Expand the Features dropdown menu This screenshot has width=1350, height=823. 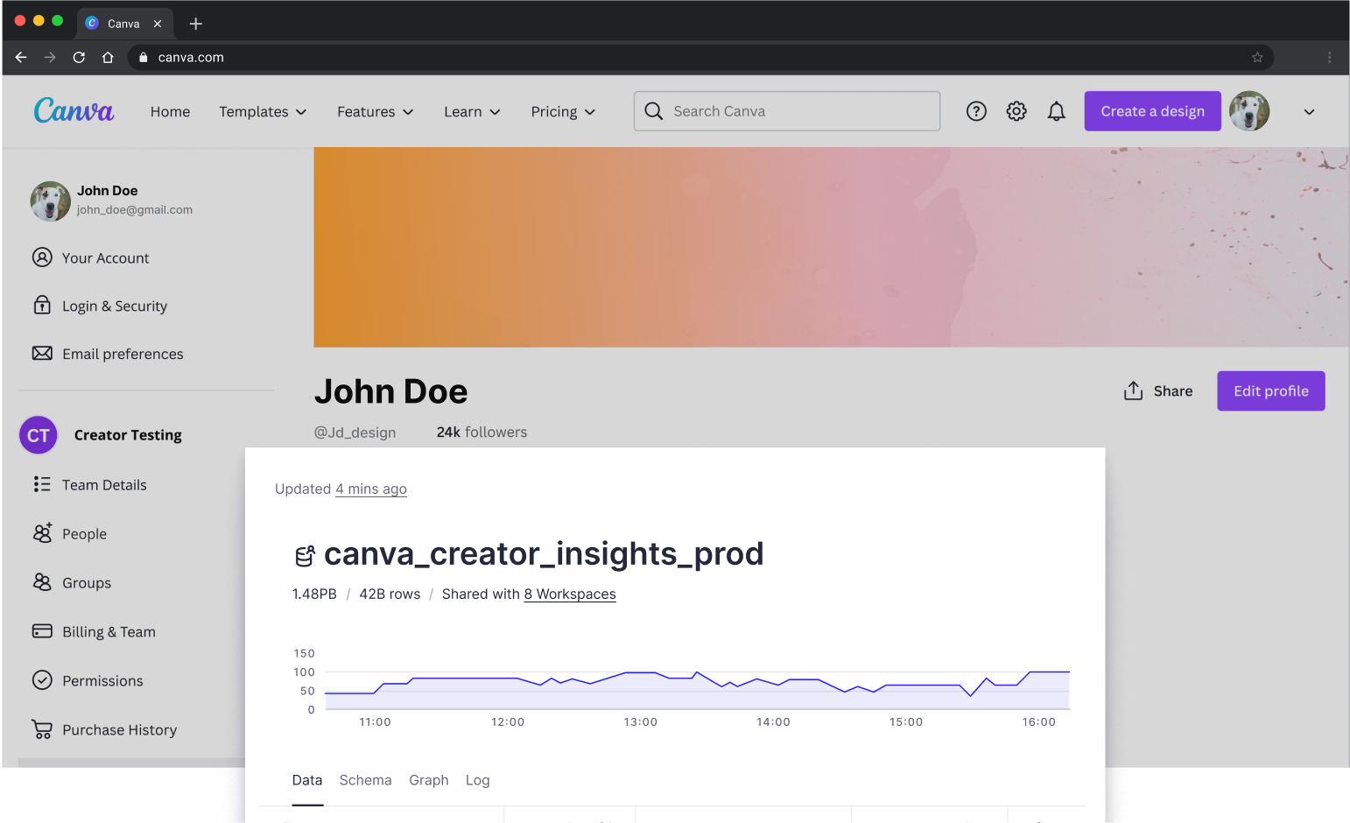375,112
